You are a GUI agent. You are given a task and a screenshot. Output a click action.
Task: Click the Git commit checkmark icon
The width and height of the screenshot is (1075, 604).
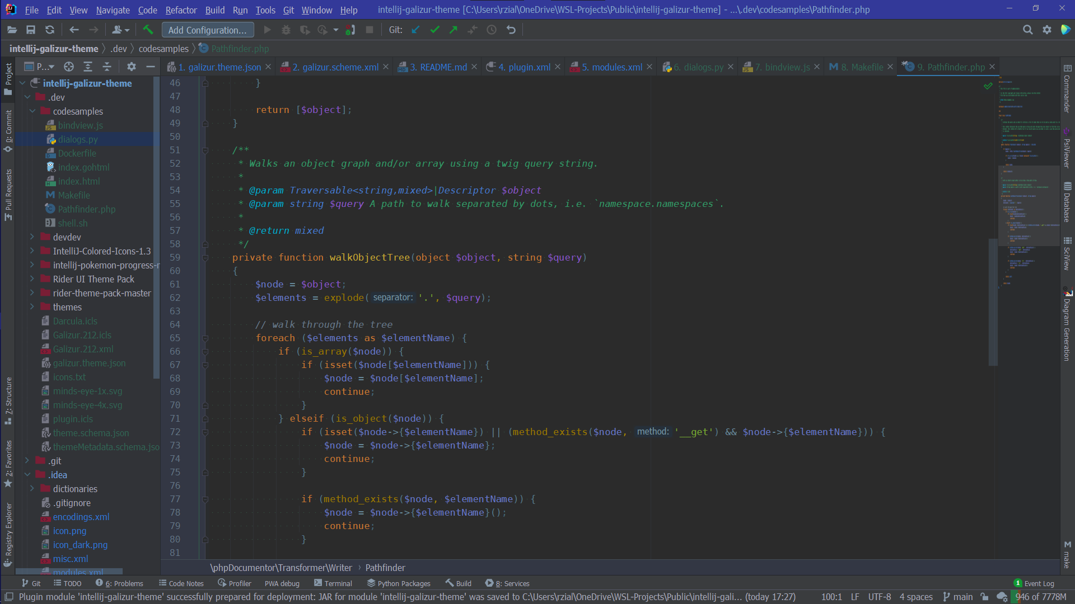click(x=434, y=30)
